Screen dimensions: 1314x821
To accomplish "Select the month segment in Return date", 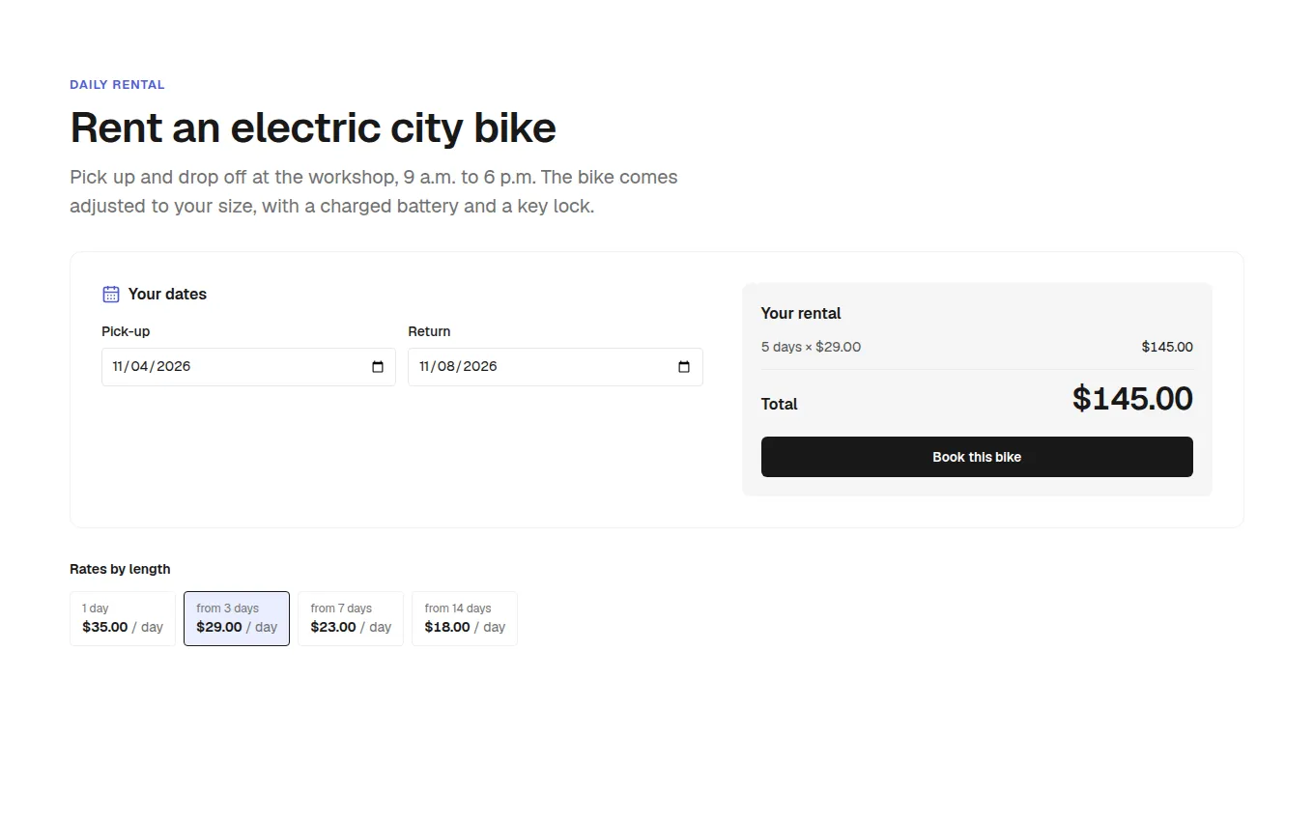I will point(425,367).
